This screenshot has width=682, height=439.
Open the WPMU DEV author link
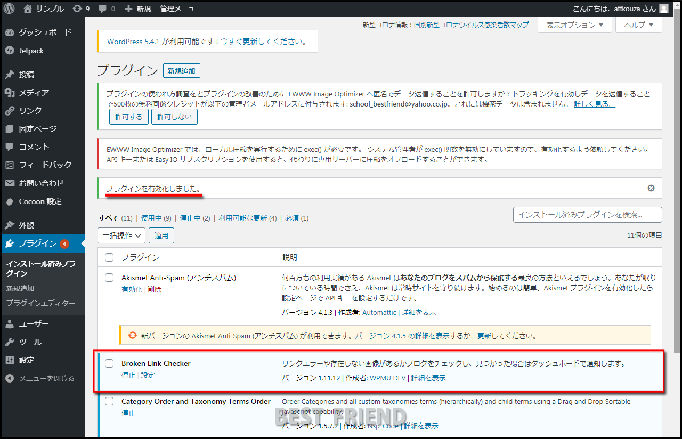(x=388, y=378)
